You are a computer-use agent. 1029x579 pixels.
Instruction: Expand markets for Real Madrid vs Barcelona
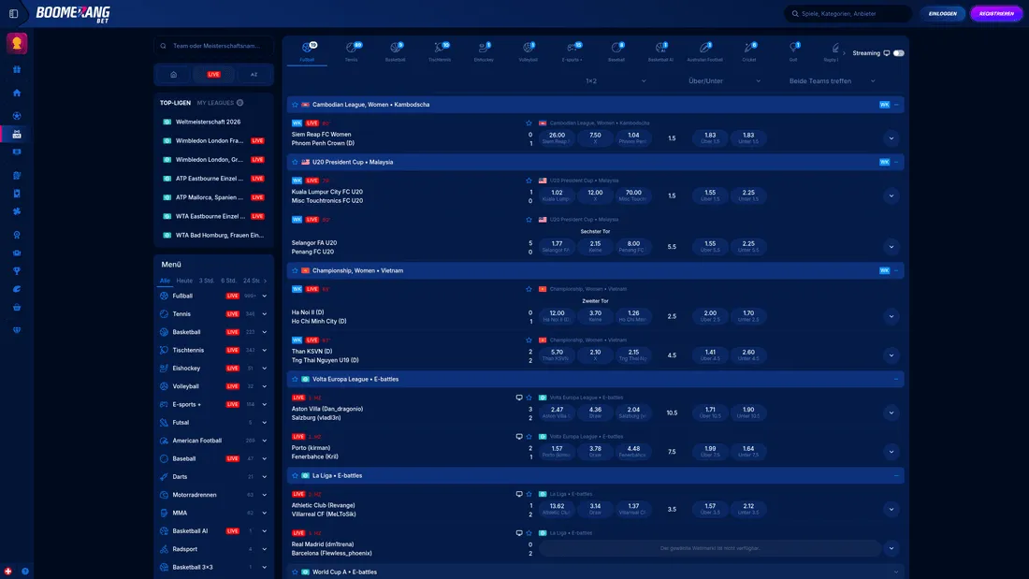891,548
